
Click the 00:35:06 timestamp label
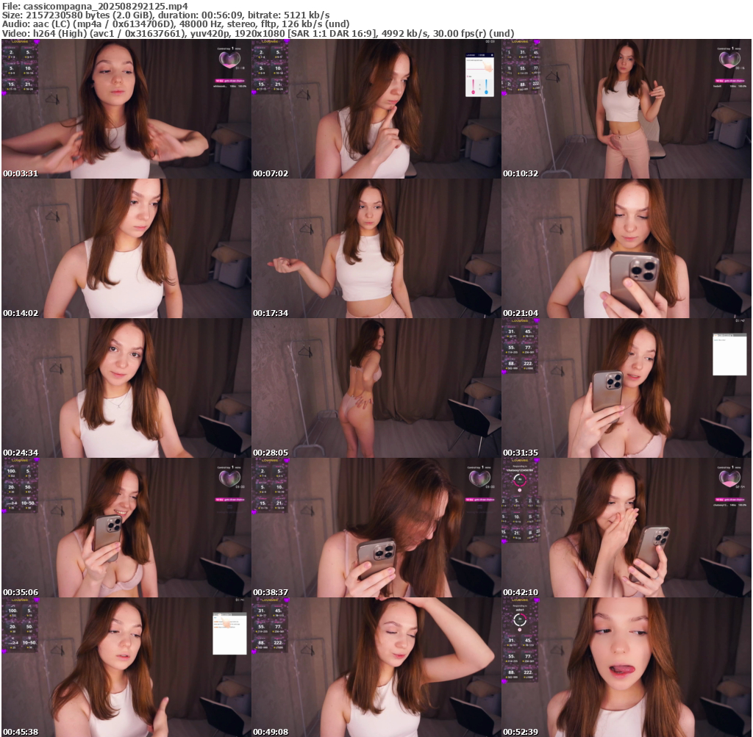click(19, 592)
